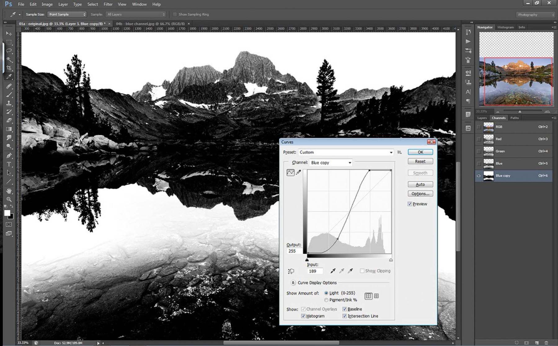Toggle Quick Mask mode icon
Screen dimensions: 558x346
tap(9, 224)
